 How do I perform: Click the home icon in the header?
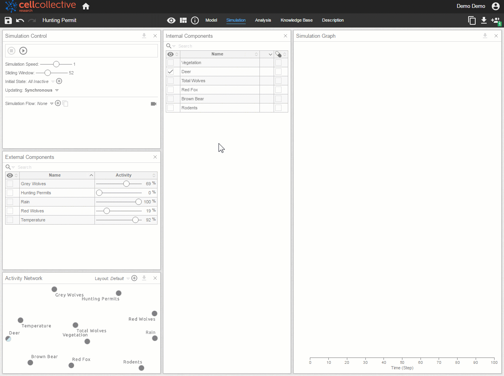[x=86, y=6]
